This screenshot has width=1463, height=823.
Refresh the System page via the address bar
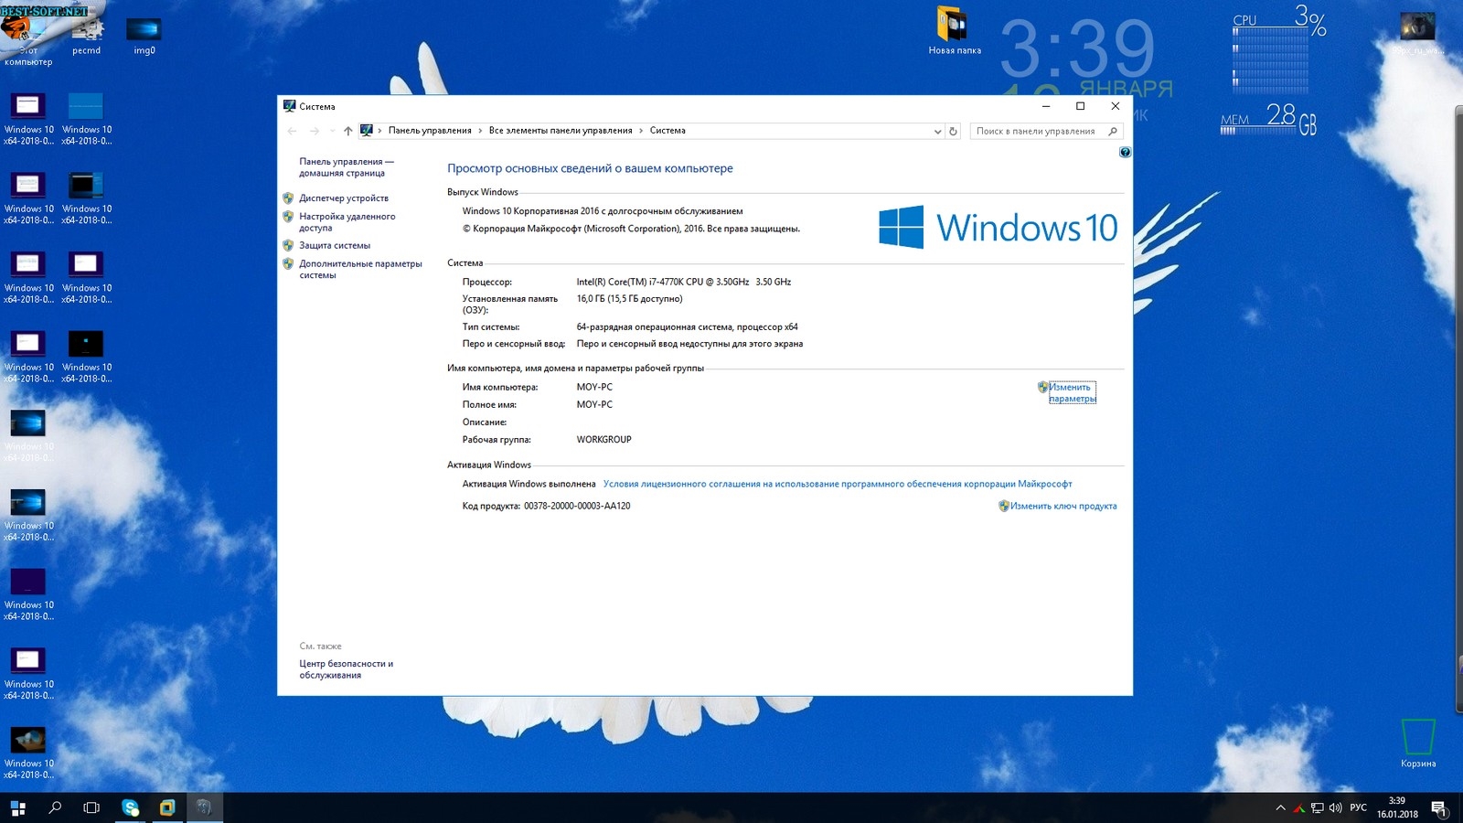[953, 131]
